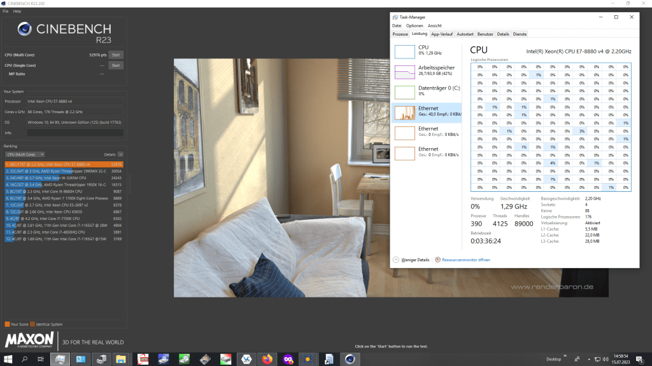
Task: Open the App-Verlauf tab
Action: [x=442, y=34]
